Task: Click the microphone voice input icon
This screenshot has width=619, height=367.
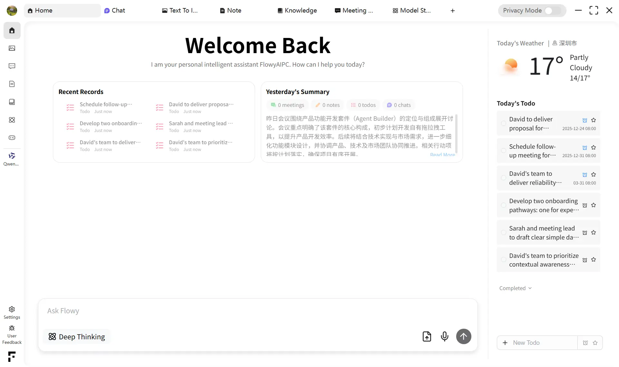Action: tap(444, 336)
